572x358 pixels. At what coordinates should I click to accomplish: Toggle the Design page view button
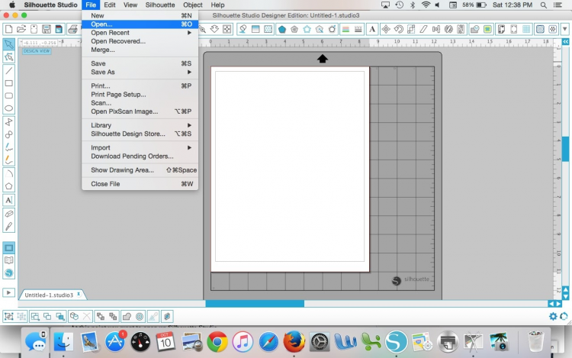(9, 247)
